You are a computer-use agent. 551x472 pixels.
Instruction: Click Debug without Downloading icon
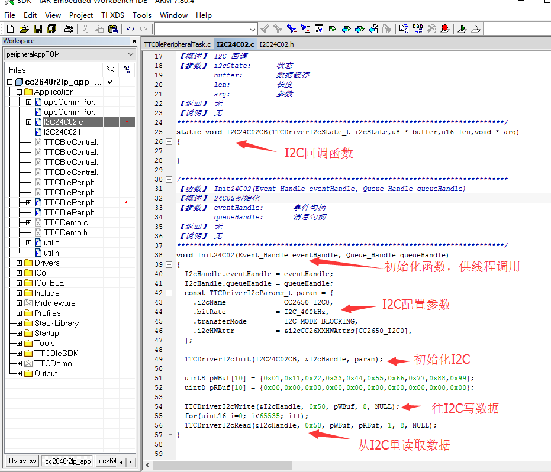pos(476,29)
